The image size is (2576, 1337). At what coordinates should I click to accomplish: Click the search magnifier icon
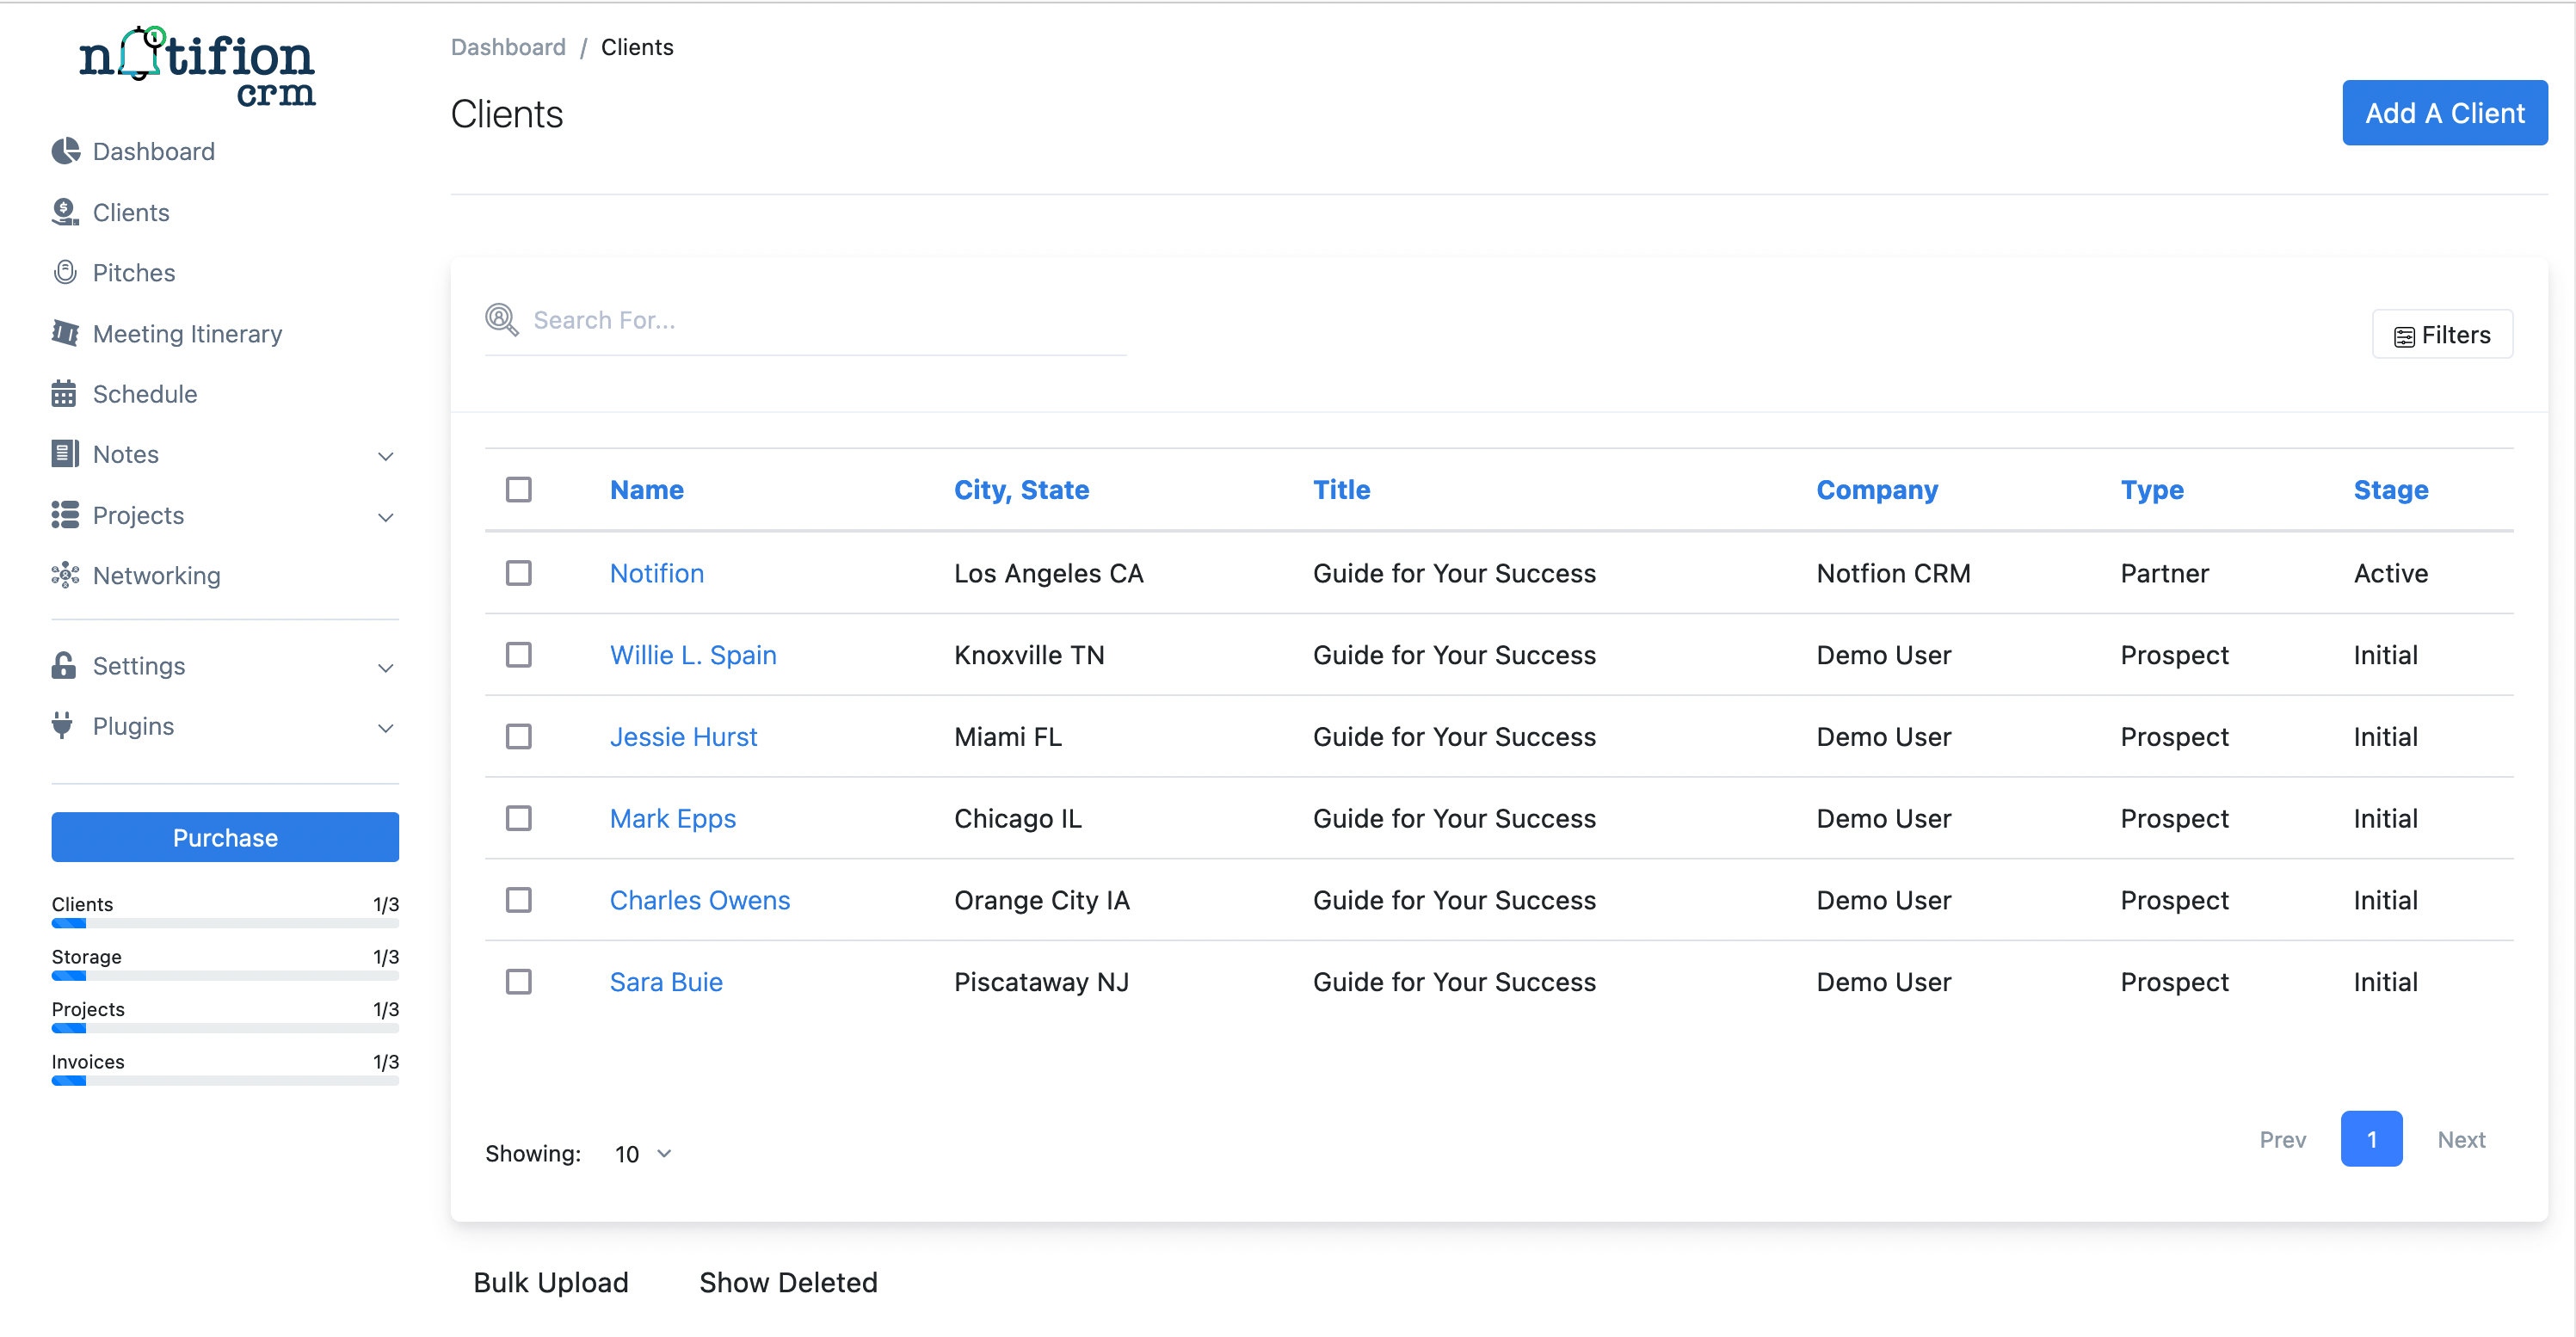pyautogui.click(x=501, y=319)
